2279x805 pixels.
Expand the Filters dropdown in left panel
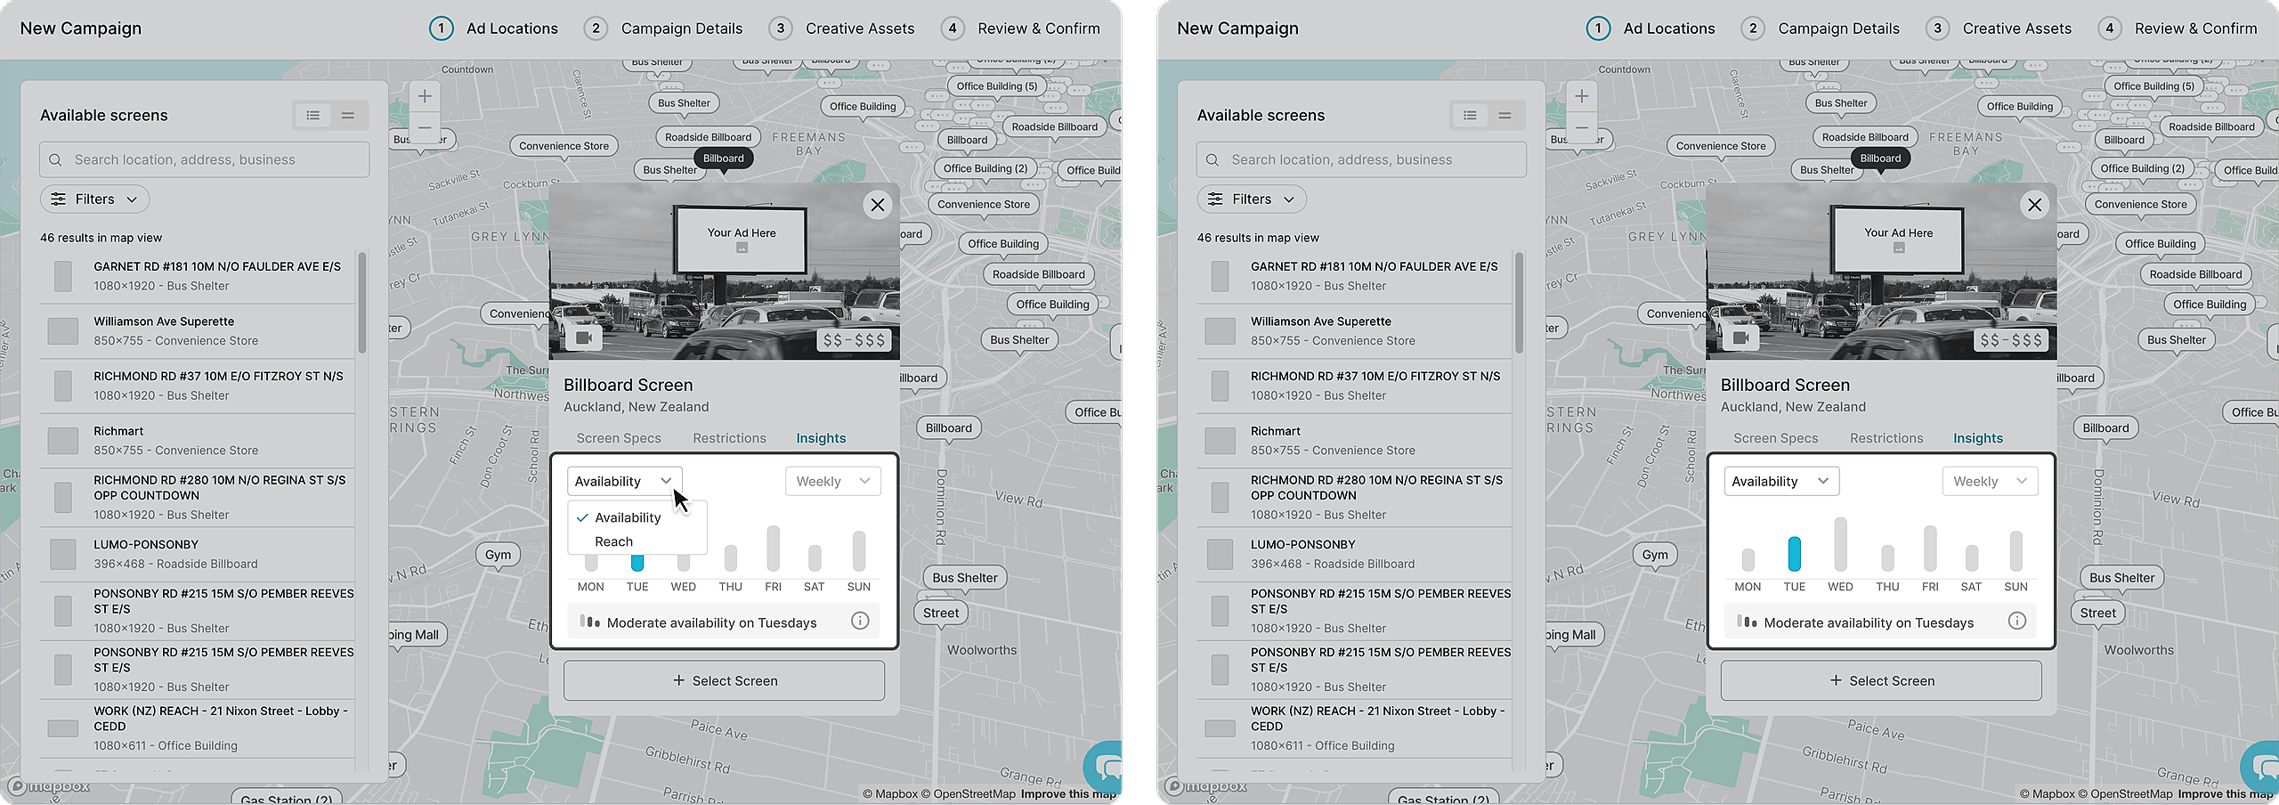94,199
